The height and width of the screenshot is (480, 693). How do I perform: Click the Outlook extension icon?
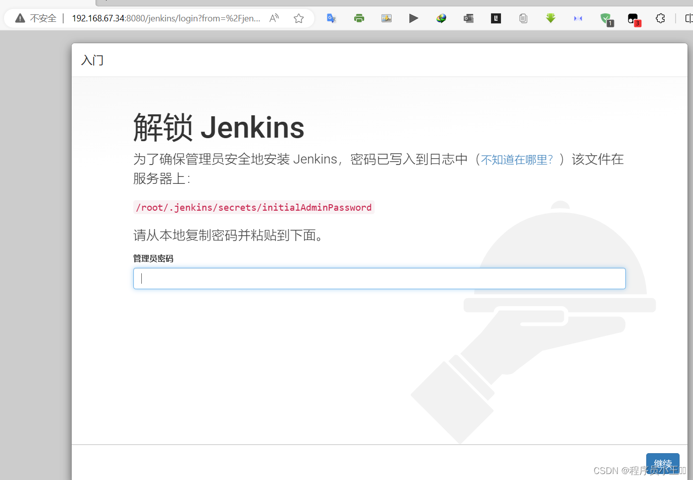(x=469, y=18)
